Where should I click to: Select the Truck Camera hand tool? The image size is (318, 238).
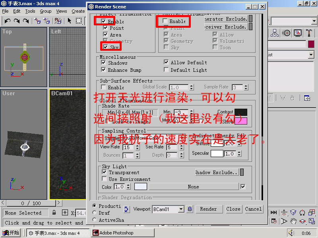[x=293, y=221]
